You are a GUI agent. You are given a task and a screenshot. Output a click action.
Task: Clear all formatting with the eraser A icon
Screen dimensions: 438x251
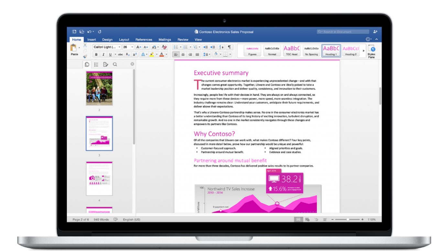click(164, 47)
